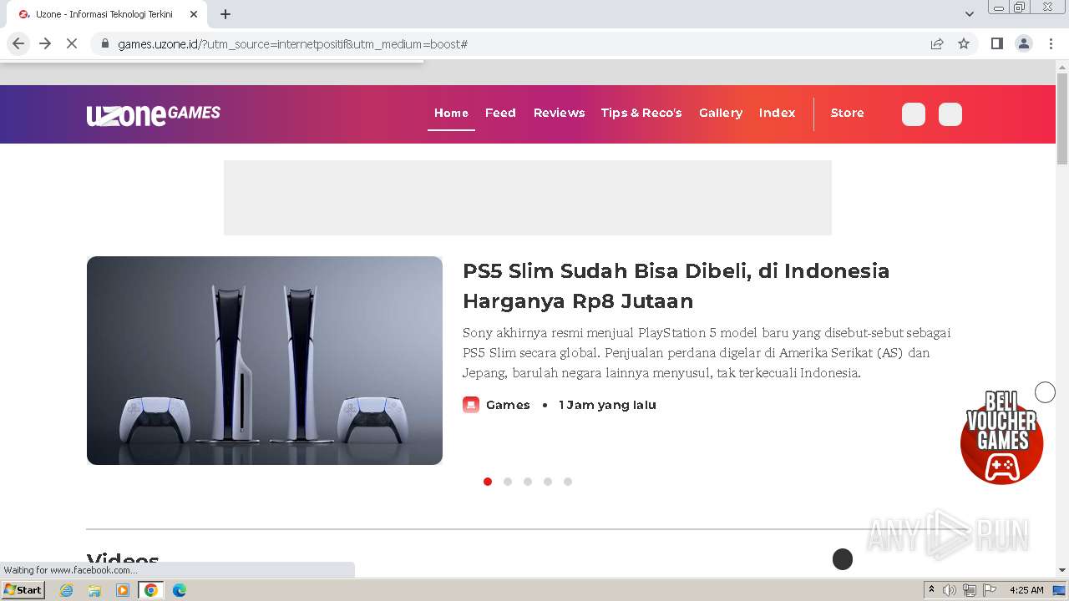Visit the Store link

click(x=847, y=113)
